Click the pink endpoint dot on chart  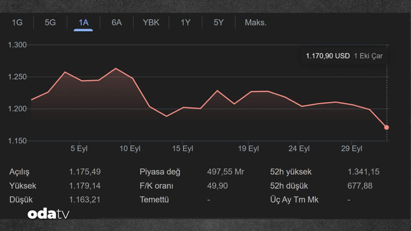coord(386,127)
